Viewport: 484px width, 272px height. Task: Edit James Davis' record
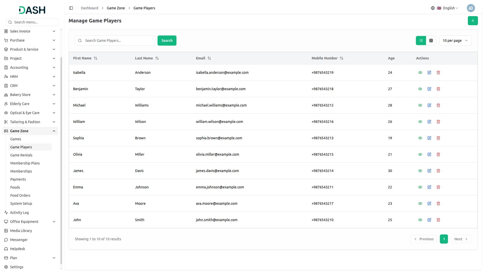[429, 171]
